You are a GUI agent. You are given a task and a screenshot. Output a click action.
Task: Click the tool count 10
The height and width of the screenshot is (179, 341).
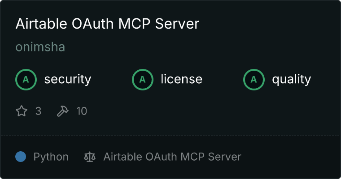82,111
